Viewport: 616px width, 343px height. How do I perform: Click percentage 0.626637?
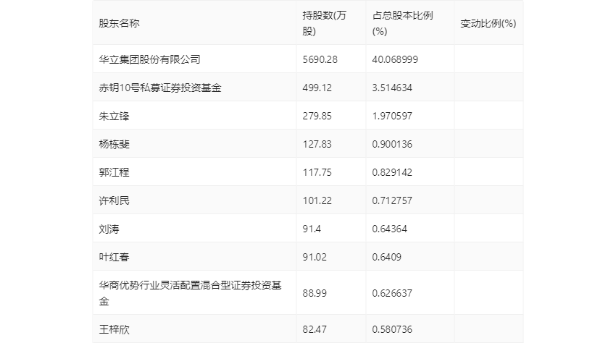coord(392,293)
